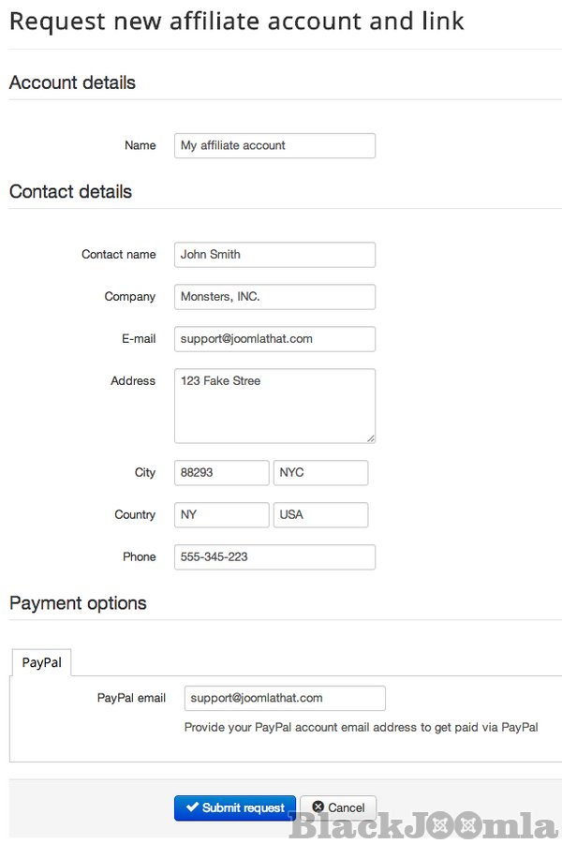Viewport: 562px width, 844px height.
Task: Focus the field containing 88293
Action: point(221,473)
